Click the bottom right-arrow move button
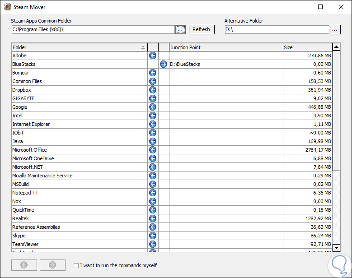This screenshot has height=278, width=352. [x=52, y=265]
